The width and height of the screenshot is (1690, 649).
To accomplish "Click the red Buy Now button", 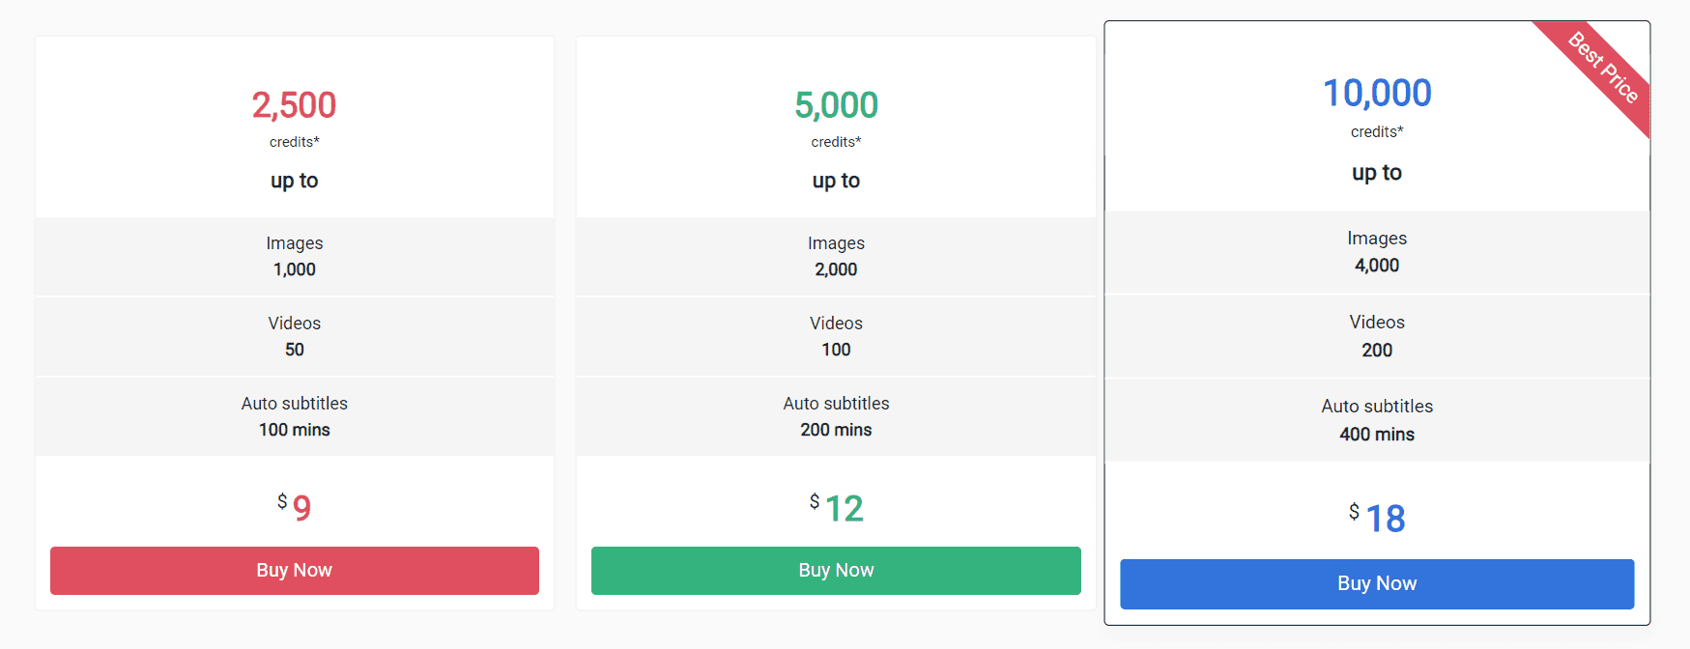I will (295, 571).
